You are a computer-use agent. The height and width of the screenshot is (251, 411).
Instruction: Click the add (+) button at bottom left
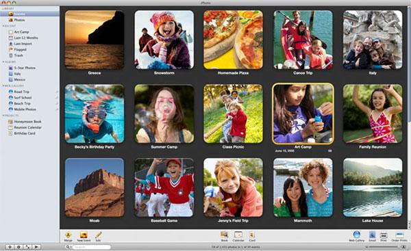(10, 247)
